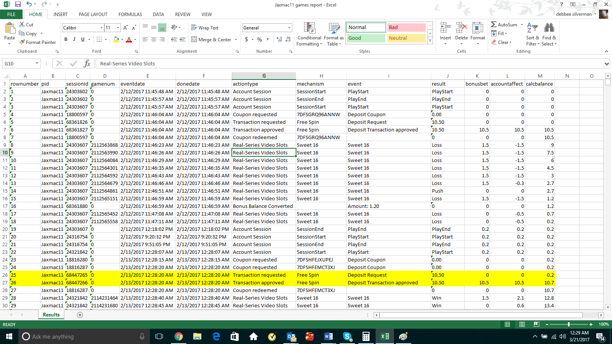Toggle Center horizontal alignment
This screenshot has width=612, height=344.
pos(154,39)
